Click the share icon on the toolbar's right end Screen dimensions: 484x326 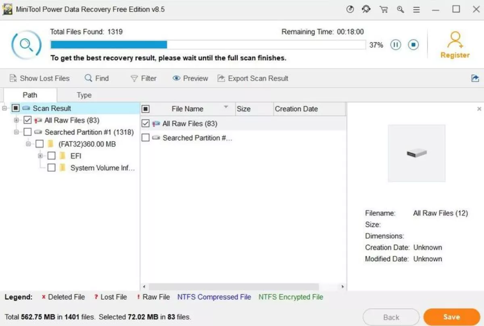click(475, 78)
